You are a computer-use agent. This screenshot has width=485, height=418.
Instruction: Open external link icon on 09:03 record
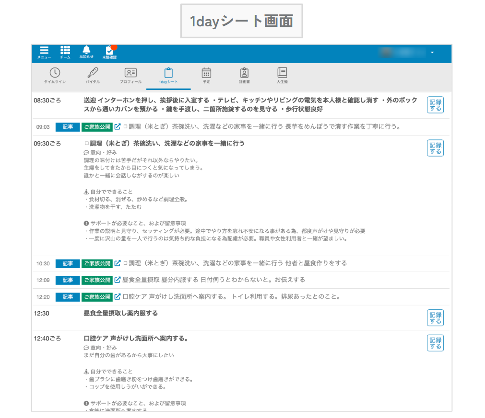pyautogui.click(x=118, y=127)
